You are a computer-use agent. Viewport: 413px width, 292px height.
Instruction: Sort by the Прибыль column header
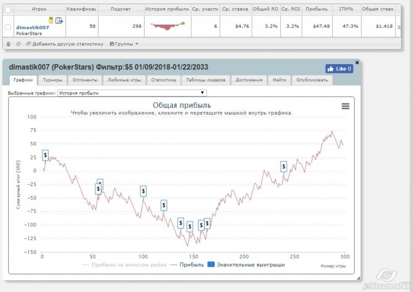click(317, 9)
